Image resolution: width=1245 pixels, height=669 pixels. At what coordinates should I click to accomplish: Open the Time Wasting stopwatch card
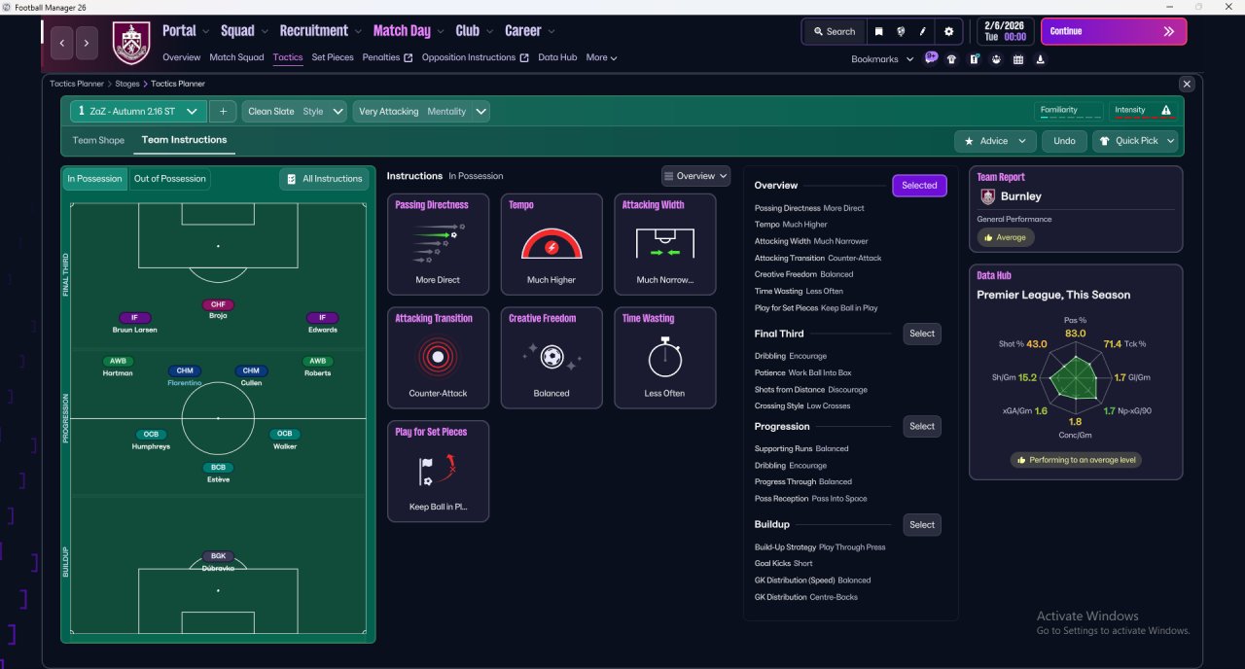point(665,358)
